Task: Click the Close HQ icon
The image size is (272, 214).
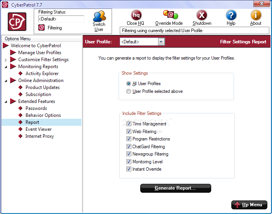Action: [x=136, y=15]
